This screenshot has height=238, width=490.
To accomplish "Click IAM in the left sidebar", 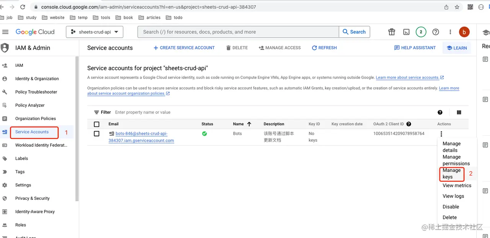I will click(19, 65).
